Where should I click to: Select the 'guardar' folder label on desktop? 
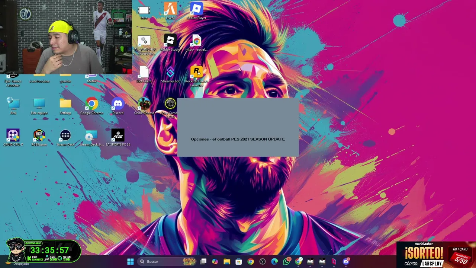[65, 81]
